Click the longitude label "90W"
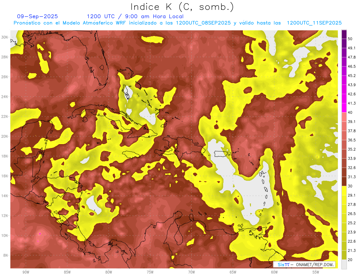The width and height of the screenshot is (358, 276). [x=26, y=272]
